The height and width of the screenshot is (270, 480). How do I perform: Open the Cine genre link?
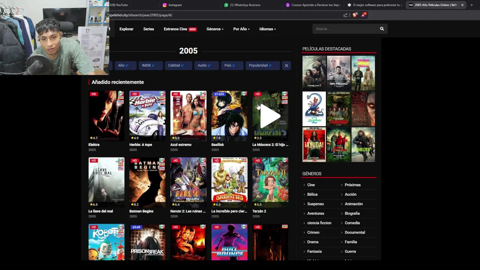[x=311, y=185]
